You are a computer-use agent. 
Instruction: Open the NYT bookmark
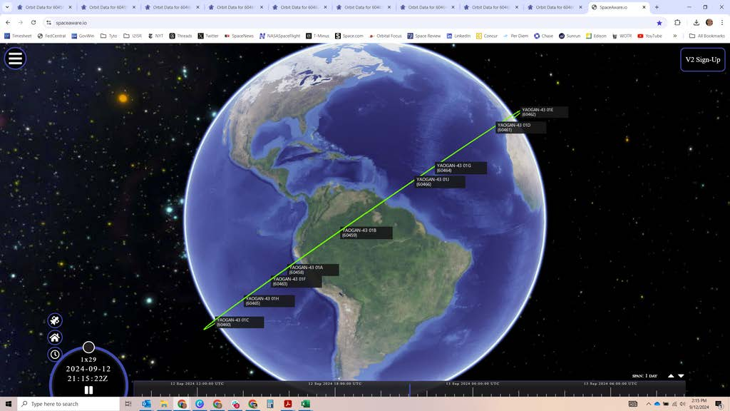click(x=155, y=36)
